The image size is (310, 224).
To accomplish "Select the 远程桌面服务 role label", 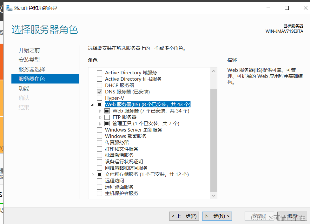I will point(119,187).
